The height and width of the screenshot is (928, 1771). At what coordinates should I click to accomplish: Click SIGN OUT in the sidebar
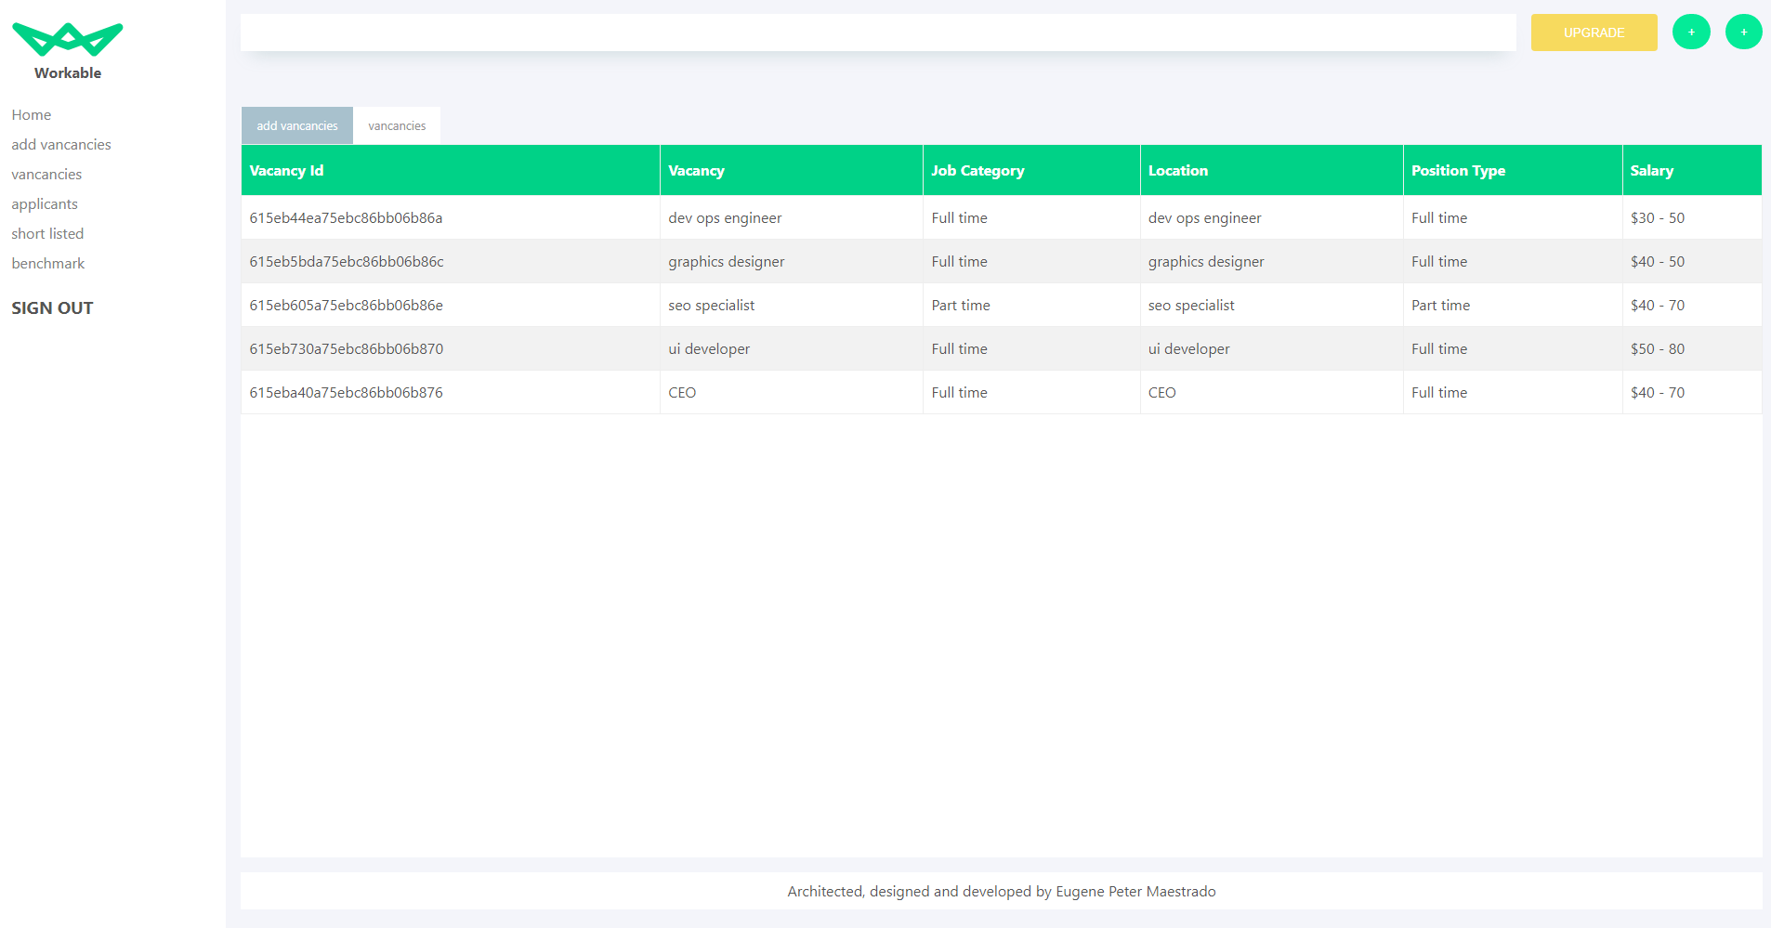(52, 308)
